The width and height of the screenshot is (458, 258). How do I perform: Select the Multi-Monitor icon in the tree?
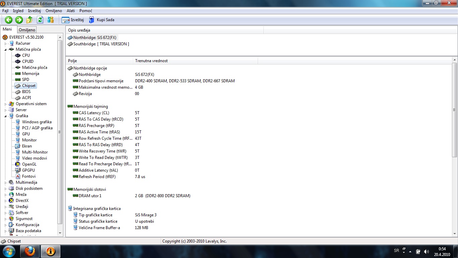coord(18,152)
